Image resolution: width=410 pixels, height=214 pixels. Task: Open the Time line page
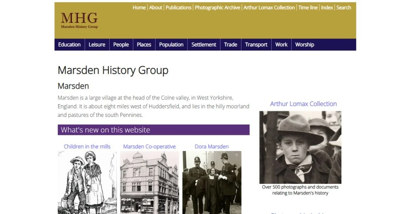coord(308,7)
